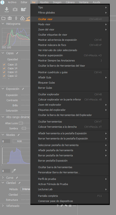This screenshot has height=215, width=116.
Task: Uncheck the Capa 15 layer checkbox
Action: (x=4, y=64)
